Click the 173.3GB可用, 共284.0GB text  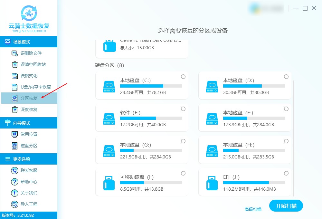coord(249,125)
